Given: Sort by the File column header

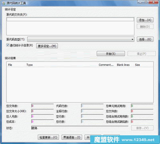Looking at the screenshot, I should (x=16, y=65).
